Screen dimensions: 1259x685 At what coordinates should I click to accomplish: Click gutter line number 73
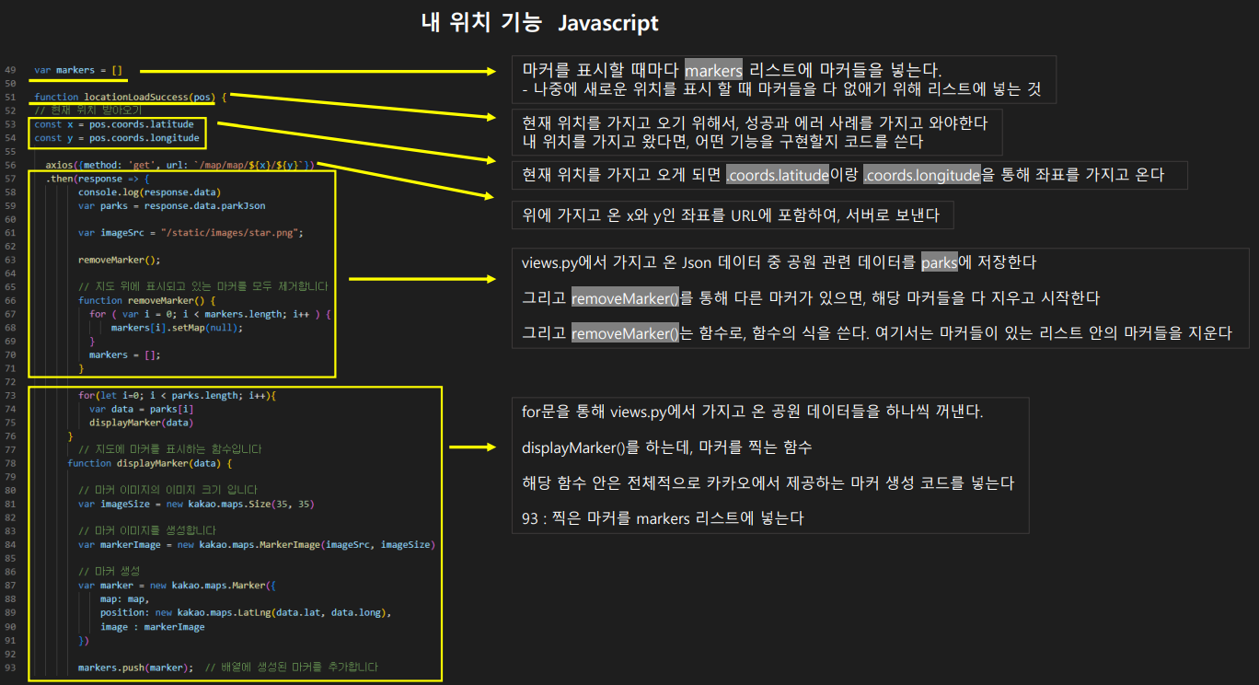click(9, 395)
